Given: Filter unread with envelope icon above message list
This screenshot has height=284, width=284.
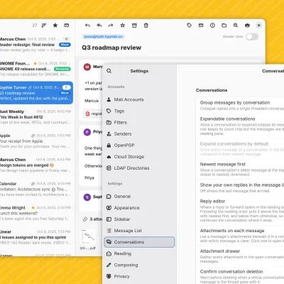Looking at the screenshot, I should 67,25.
